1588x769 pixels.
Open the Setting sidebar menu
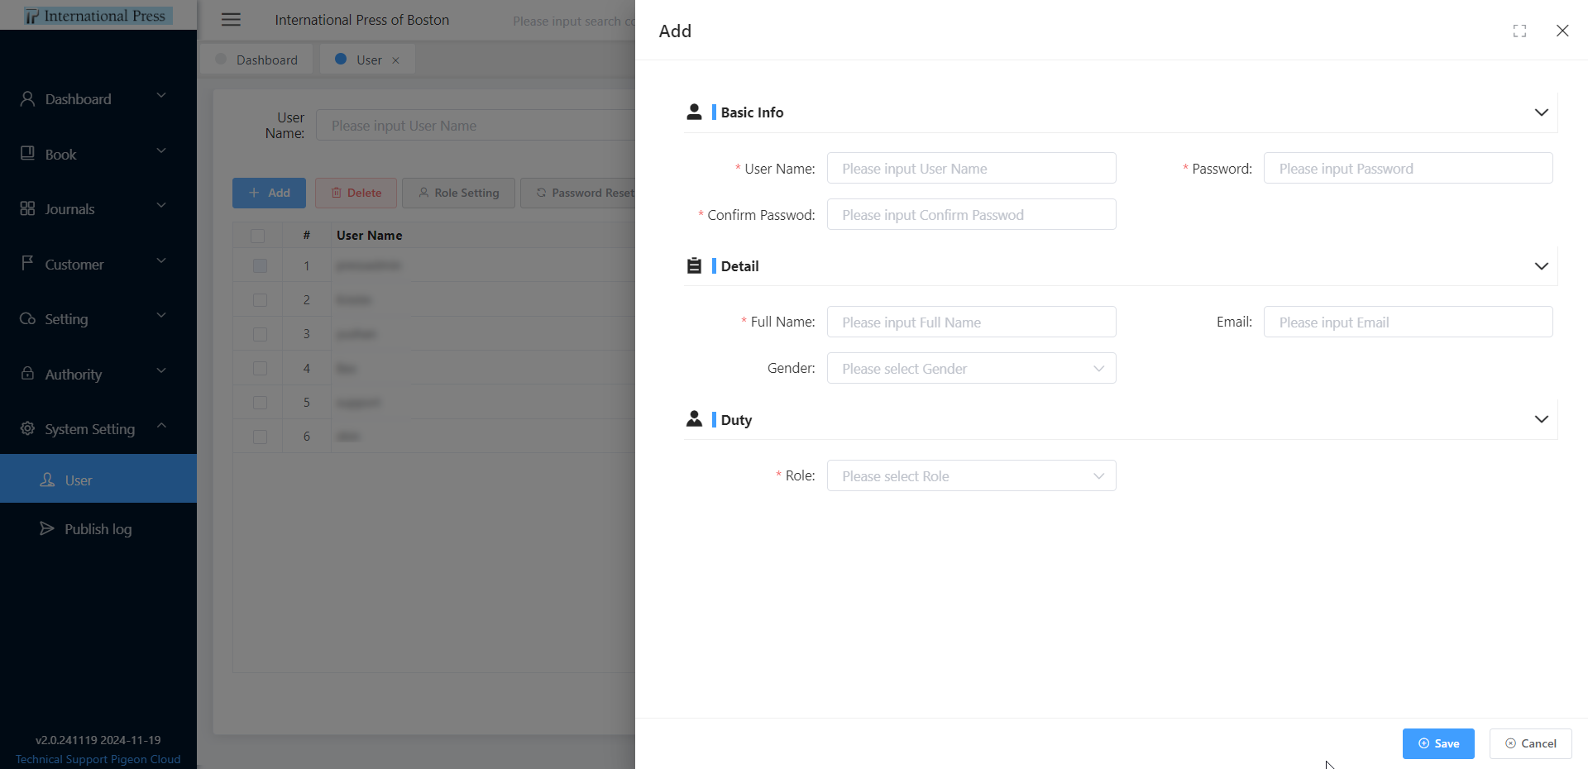coord(98,319)
